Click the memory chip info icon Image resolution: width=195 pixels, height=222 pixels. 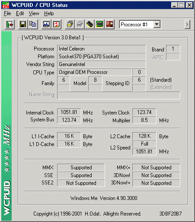(x=90, y=24)
